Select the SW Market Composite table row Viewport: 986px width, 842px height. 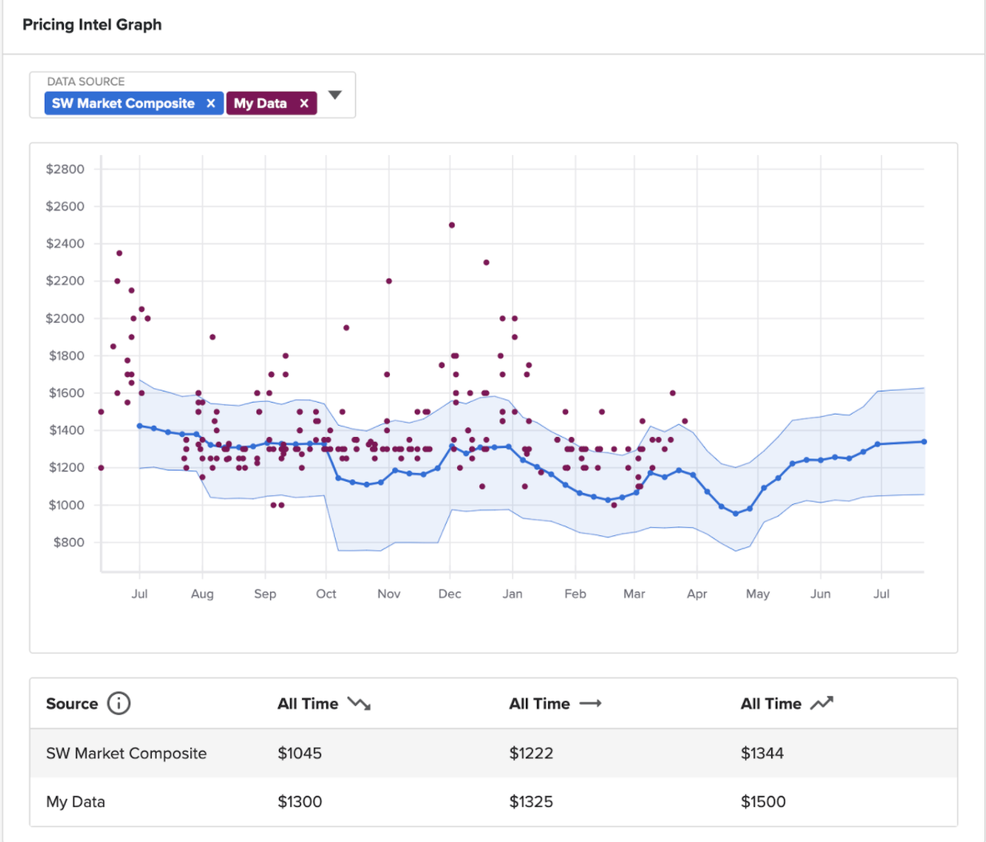(x=494, y=753)
